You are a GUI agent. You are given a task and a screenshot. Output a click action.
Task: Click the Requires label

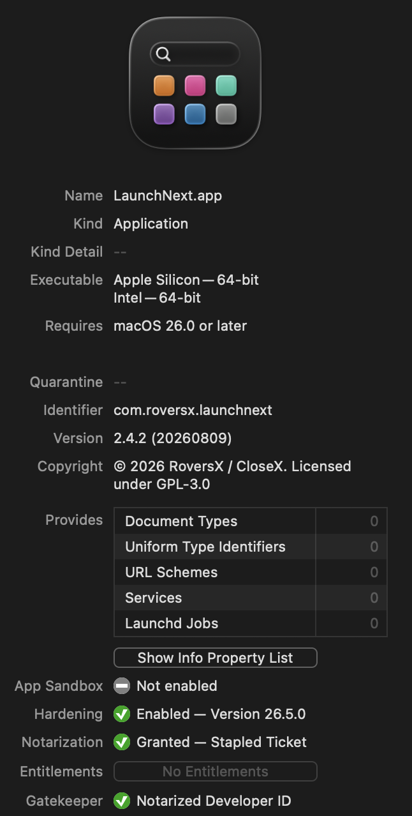tap(74, 326)
